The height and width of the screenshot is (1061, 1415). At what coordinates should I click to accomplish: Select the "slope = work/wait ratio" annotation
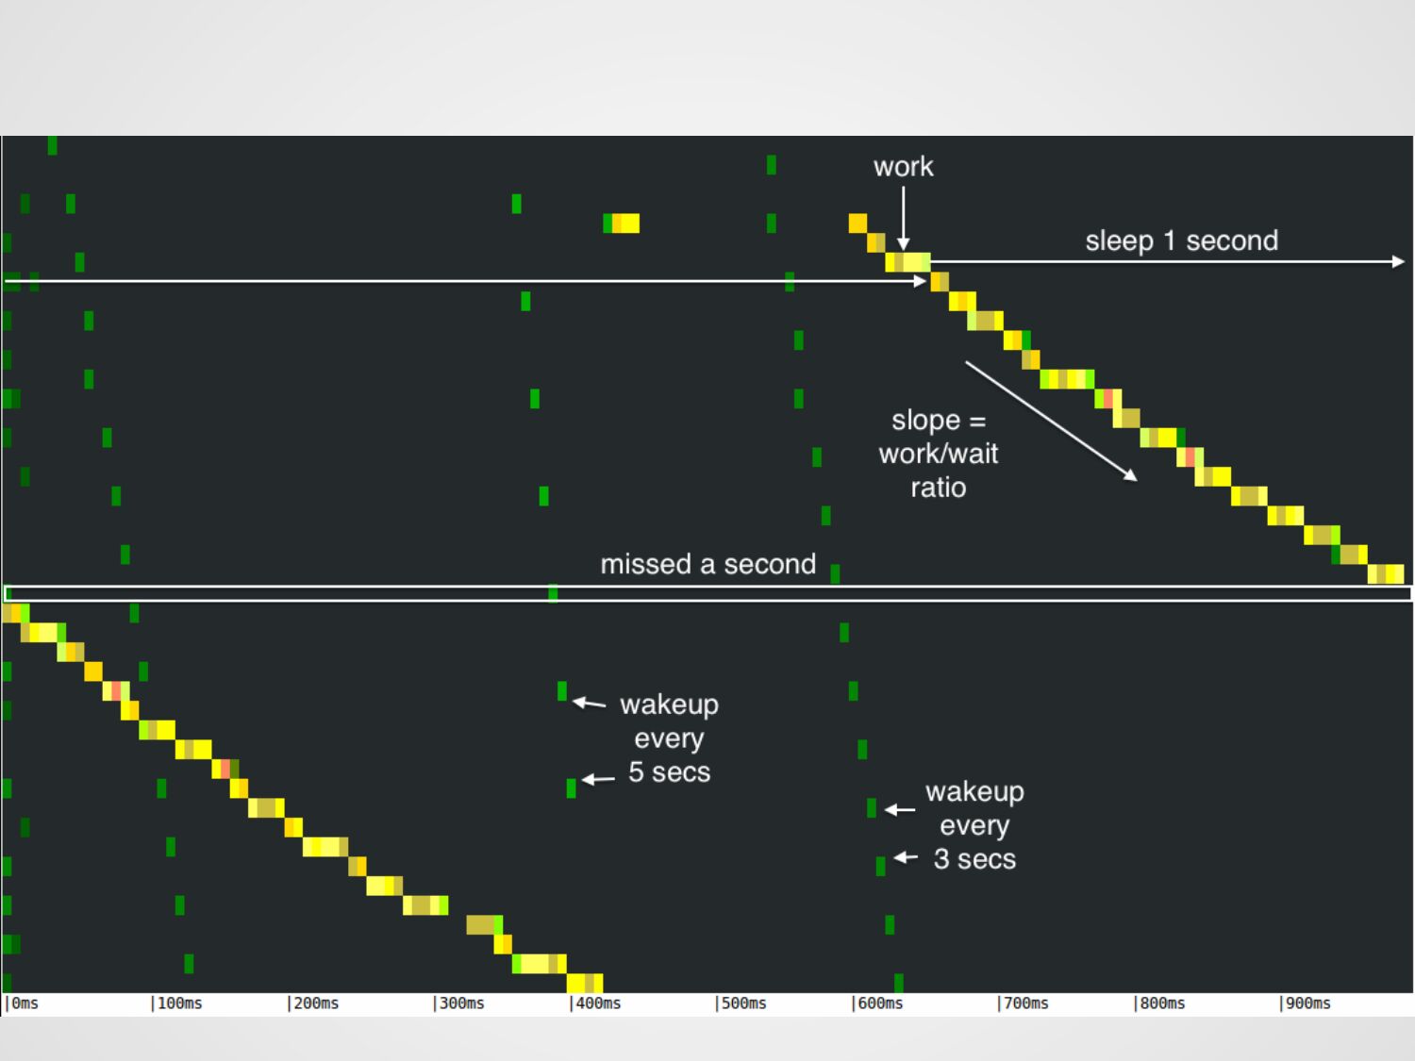pyautogui.click(x=938, y=454)
